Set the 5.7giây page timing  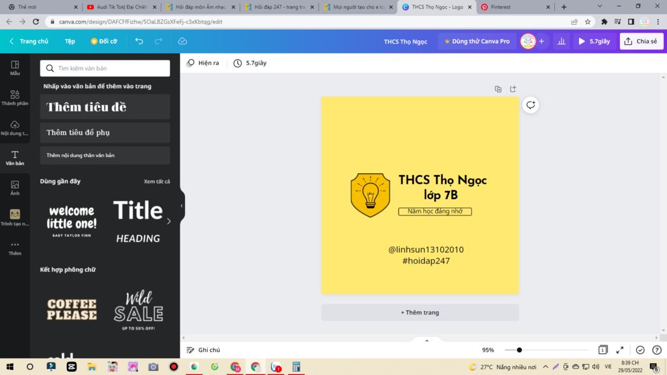pos(250,63)
